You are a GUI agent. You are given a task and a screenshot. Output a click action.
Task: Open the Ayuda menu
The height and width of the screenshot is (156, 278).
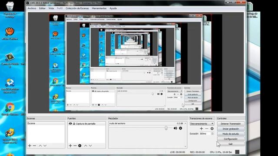(x=113, y=8)
